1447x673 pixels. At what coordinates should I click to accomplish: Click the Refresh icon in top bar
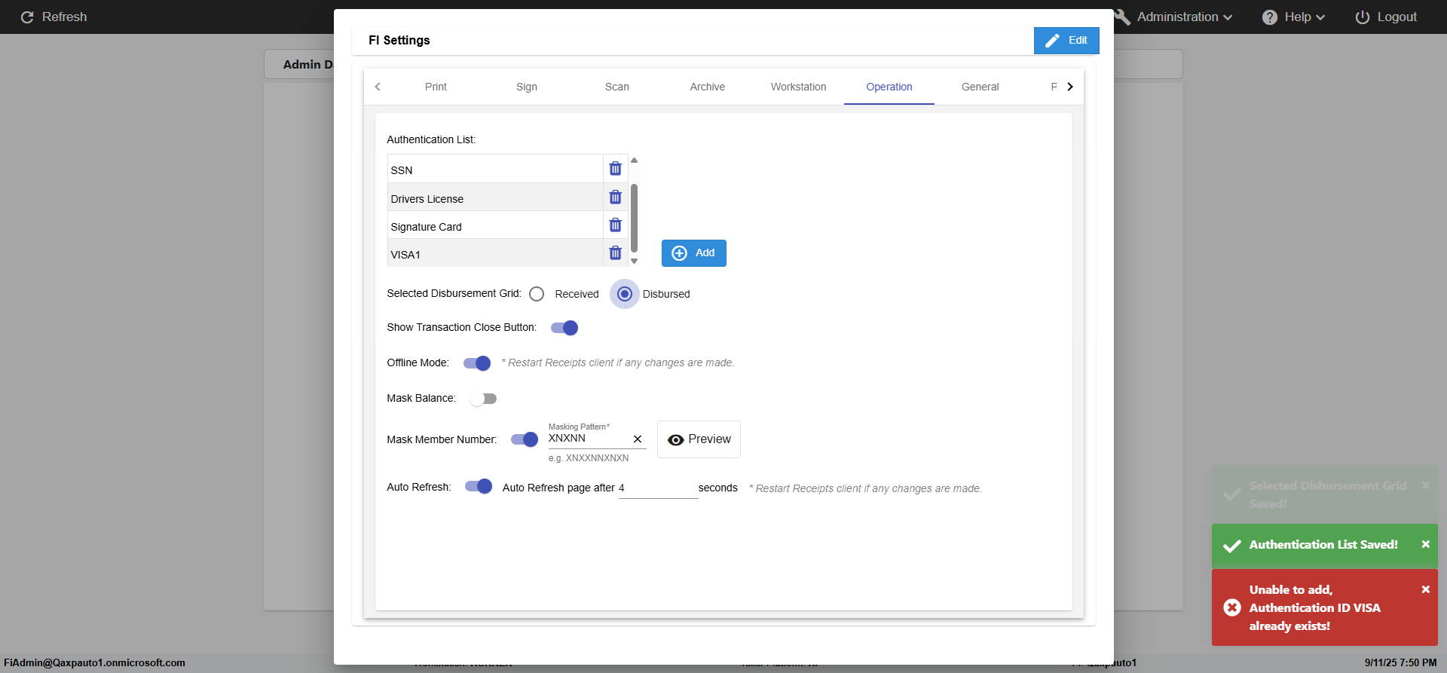click(27, 17)
